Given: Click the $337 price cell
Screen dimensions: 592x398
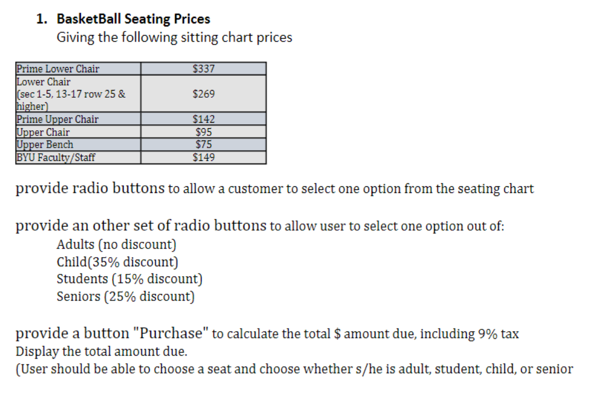Looking at the screenshot, I should click(x=204, y=69).
